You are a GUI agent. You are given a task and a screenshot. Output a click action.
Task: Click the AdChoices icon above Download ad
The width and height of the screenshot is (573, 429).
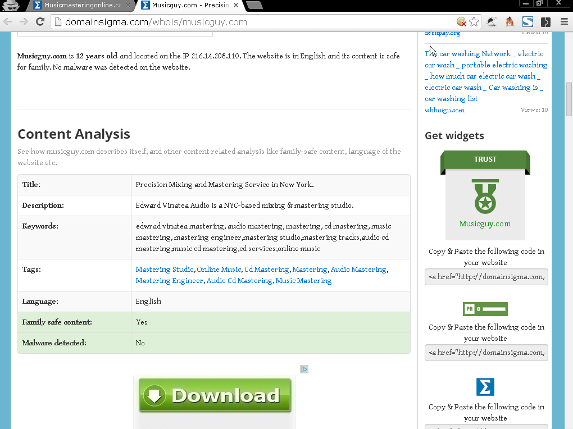point(304,369)
